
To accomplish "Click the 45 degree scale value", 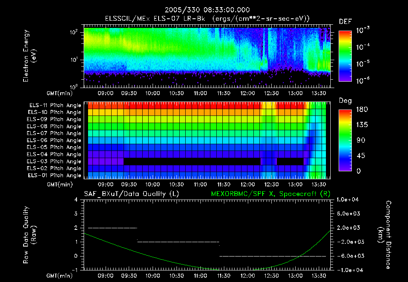I will [361, 156].
